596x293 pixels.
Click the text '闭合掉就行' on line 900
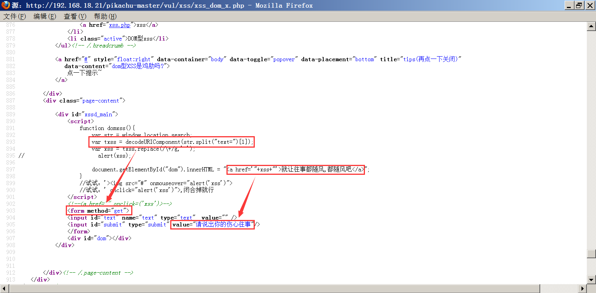(x=199, y=190)
